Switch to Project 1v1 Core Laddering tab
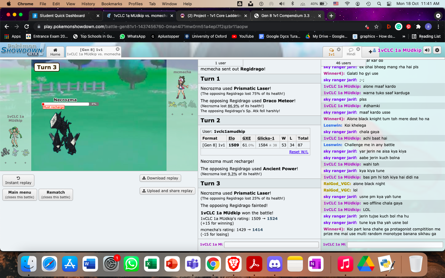Image resolution: width=445 pixels, height=278 pixels. pyautogui.click(x=214, y=15)
